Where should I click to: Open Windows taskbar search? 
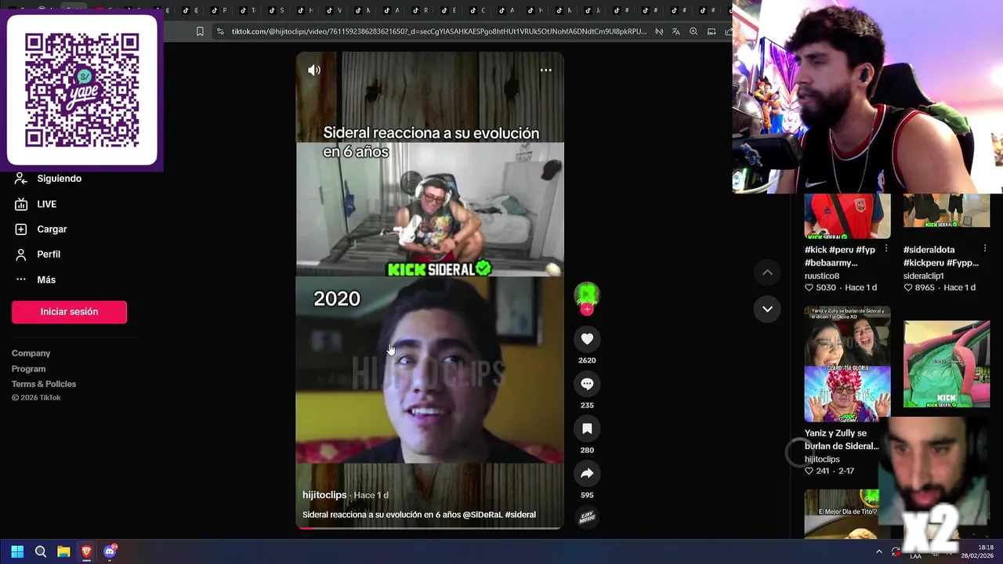click(41, 551)
